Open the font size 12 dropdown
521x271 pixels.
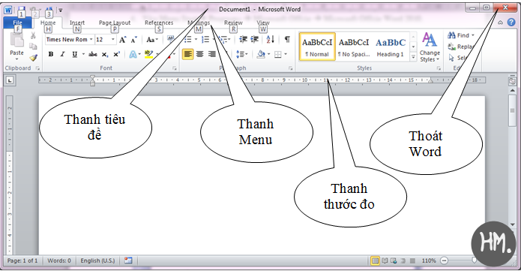113,40
